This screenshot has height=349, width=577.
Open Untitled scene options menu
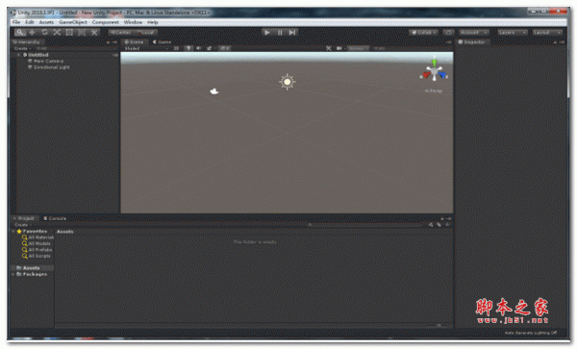(115, 55)
